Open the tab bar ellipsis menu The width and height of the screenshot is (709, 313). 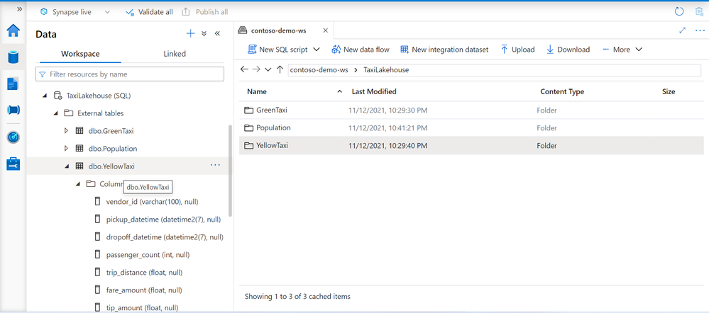[x=700, y=30]
